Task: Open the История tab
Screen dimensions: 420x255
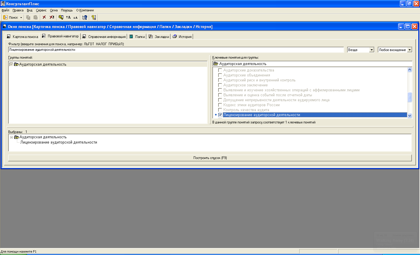Action: (x=182, y=37)
